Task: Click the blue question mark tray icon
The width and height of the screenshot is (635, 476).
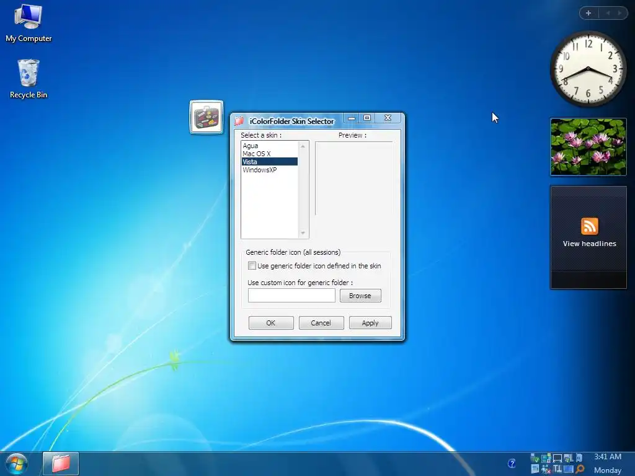Action: 512,464
